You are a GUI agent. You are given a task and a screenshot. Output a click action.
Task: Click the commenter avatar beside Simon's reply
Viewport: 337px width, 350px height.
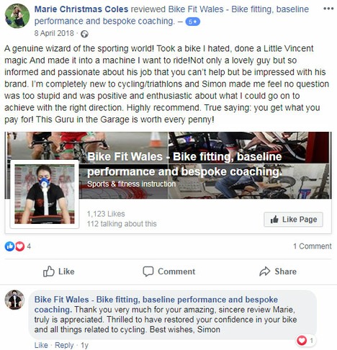pyautogui.click(x=14, y=300)
